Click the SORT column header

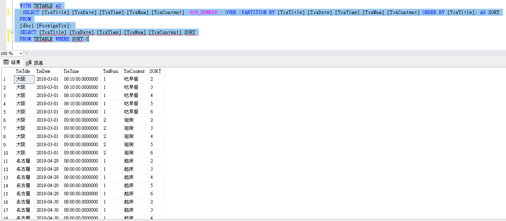pos(157,71)
